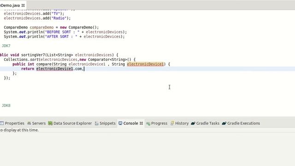Open the Gradle Tasks tab
The height and width of the screenshot is (166, 295).
pos(205,123)
